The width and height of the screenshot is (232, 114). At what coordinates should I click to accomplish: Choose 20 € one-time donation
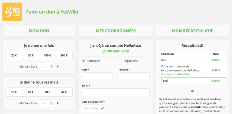(x=14, y=56)
